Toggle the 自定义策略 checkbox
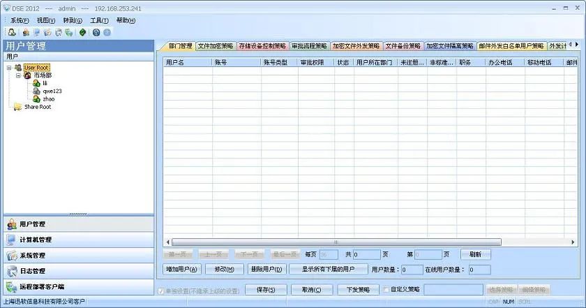The image size is (586, 308). [386, 289]
